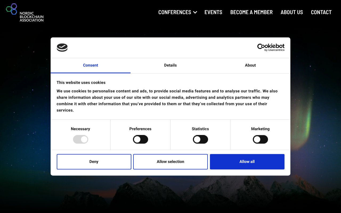Open the chevron next to Conferences
Screen dimensions: 341x213
pyautogui.click(x=195, y=12)
